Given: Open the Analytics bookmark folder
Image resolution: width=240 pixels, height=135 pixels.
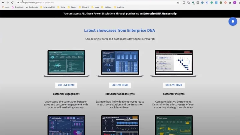Looking at the screenshot, I should point(119,7).
